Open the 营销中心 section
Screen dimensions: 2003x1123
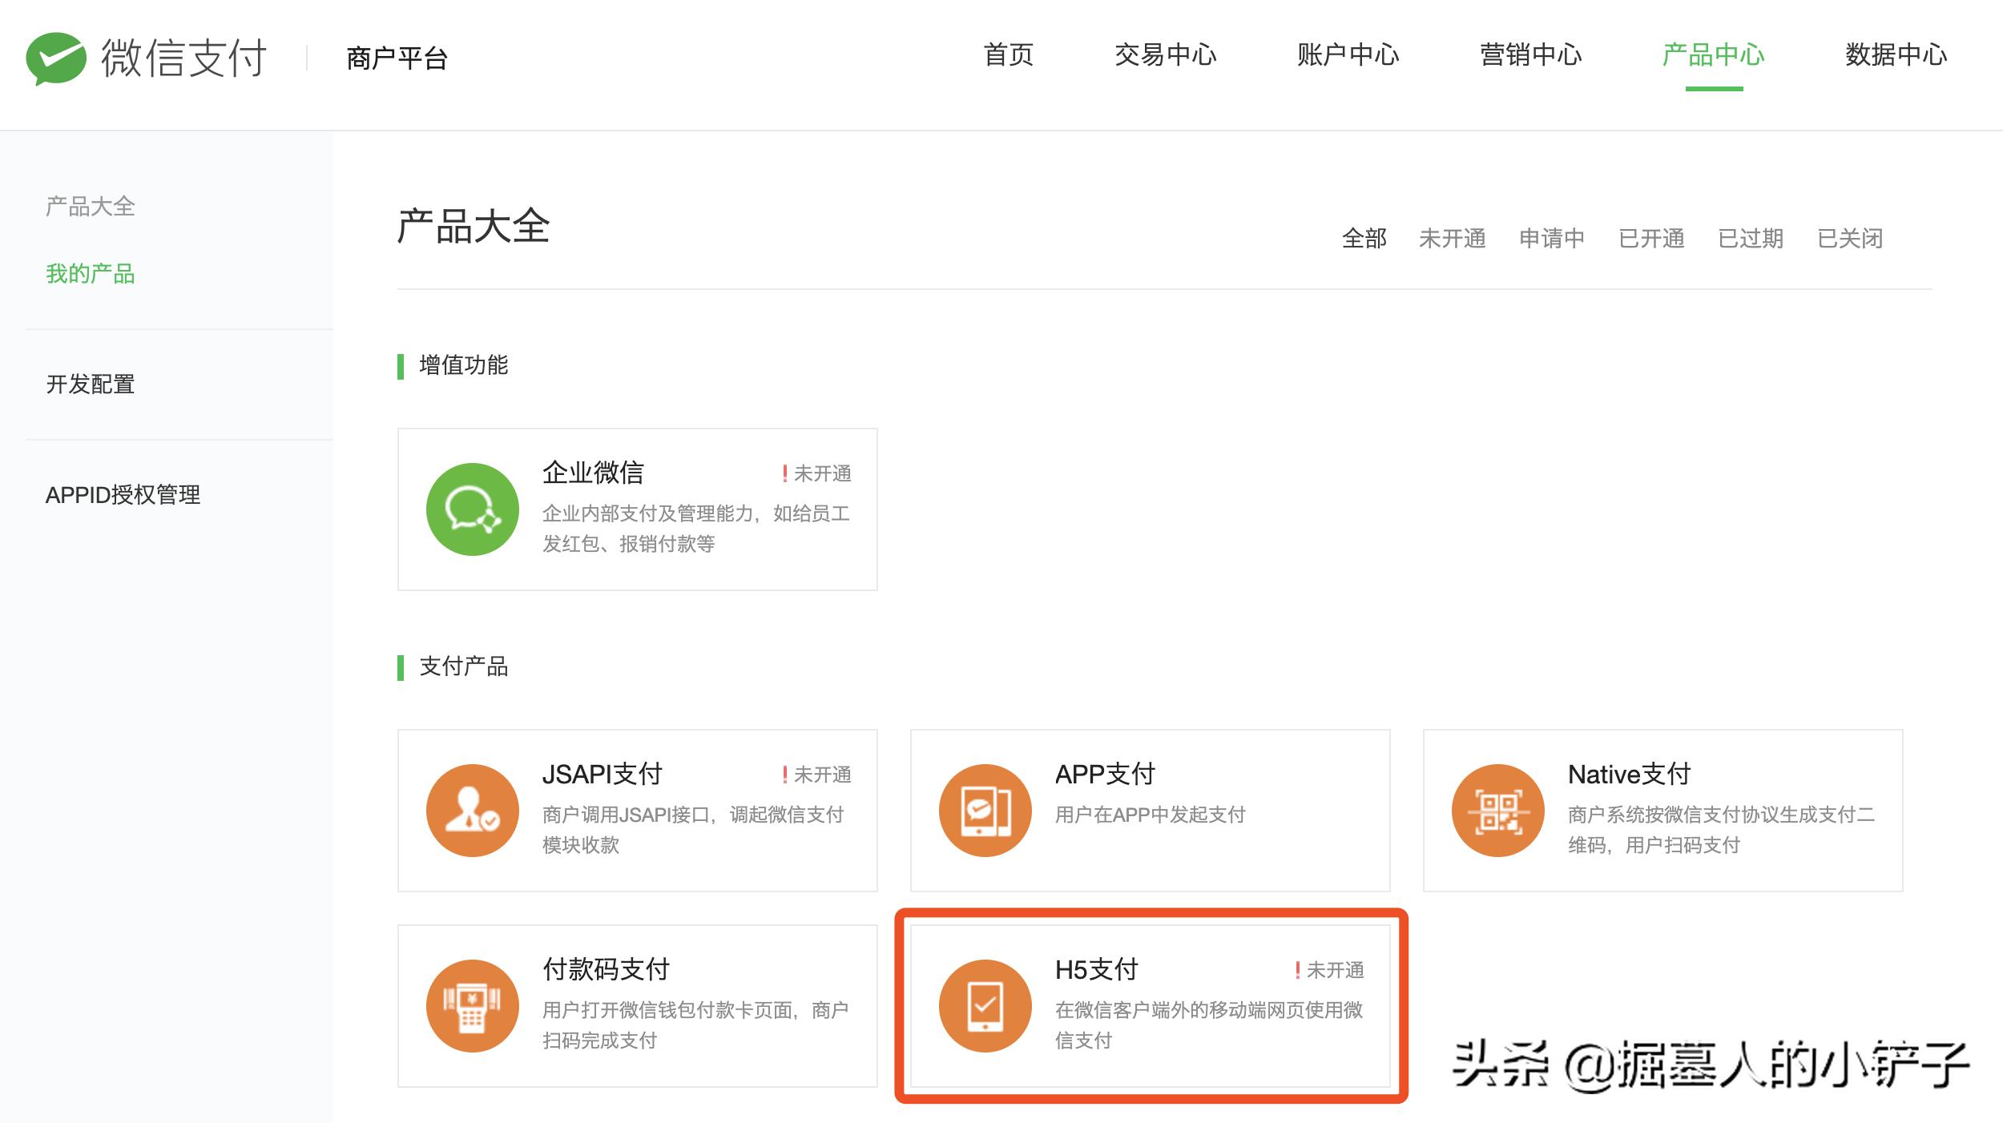1530,56
